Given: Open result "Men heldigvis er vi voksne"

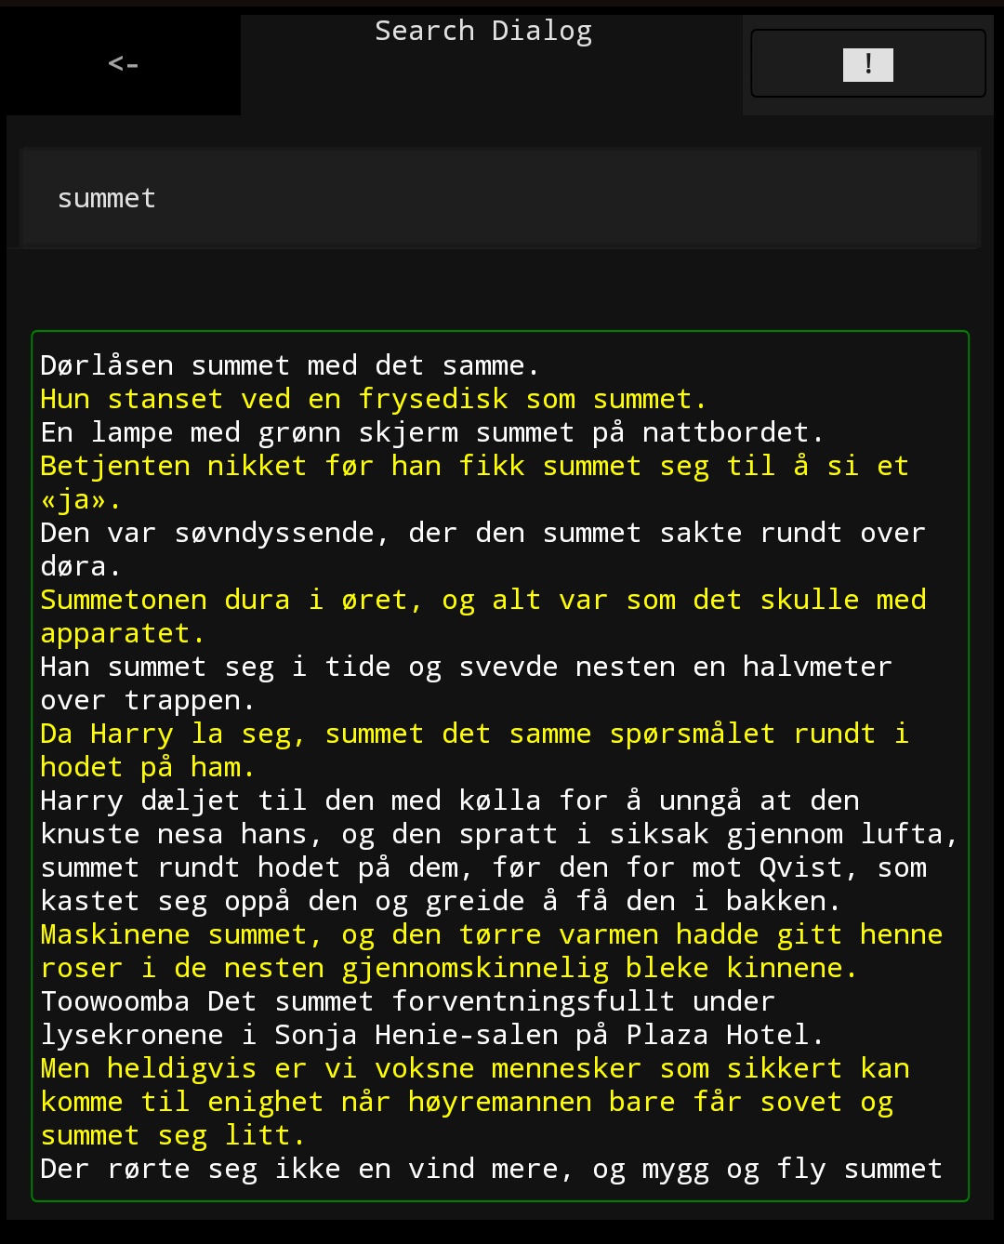Looking at the screenshot, I should pos(474,1069).
